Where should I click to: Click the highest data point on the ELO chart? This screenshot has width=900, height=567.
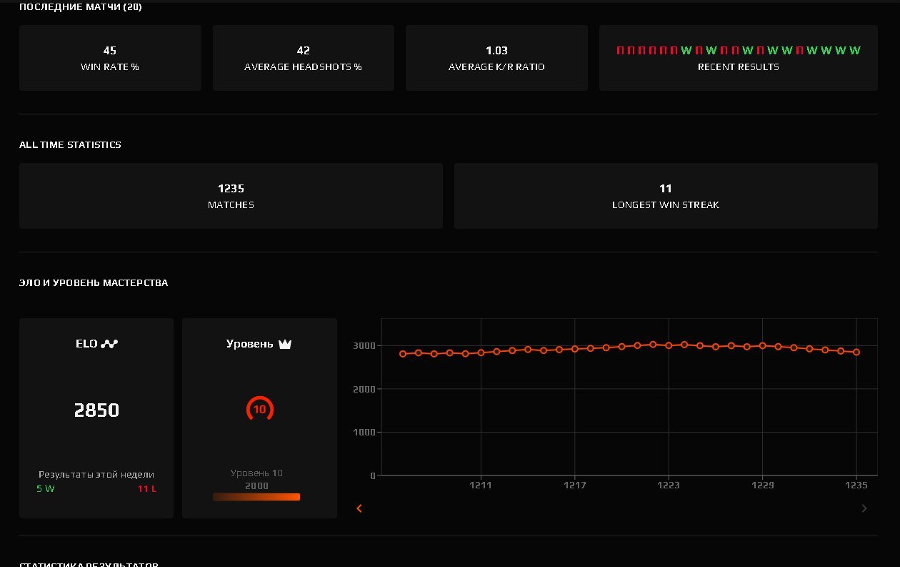654,344
